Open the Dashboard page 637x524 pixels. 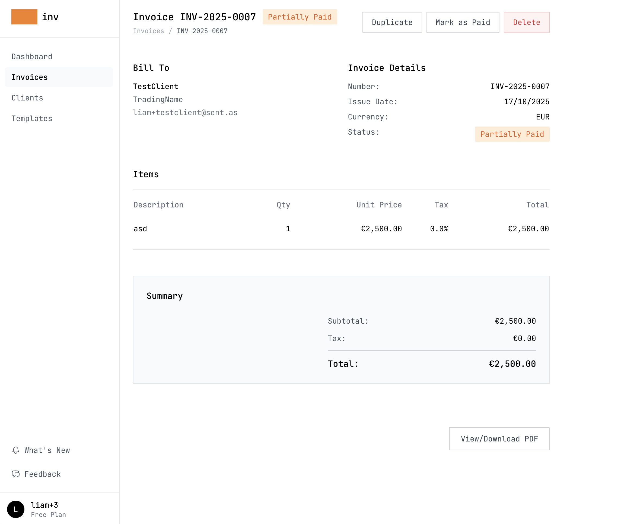[32, 56]
